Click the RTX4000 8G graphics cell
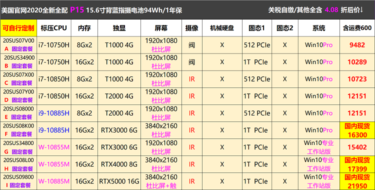The height and width of the screenshot is (190, 375). coord(119,164)
